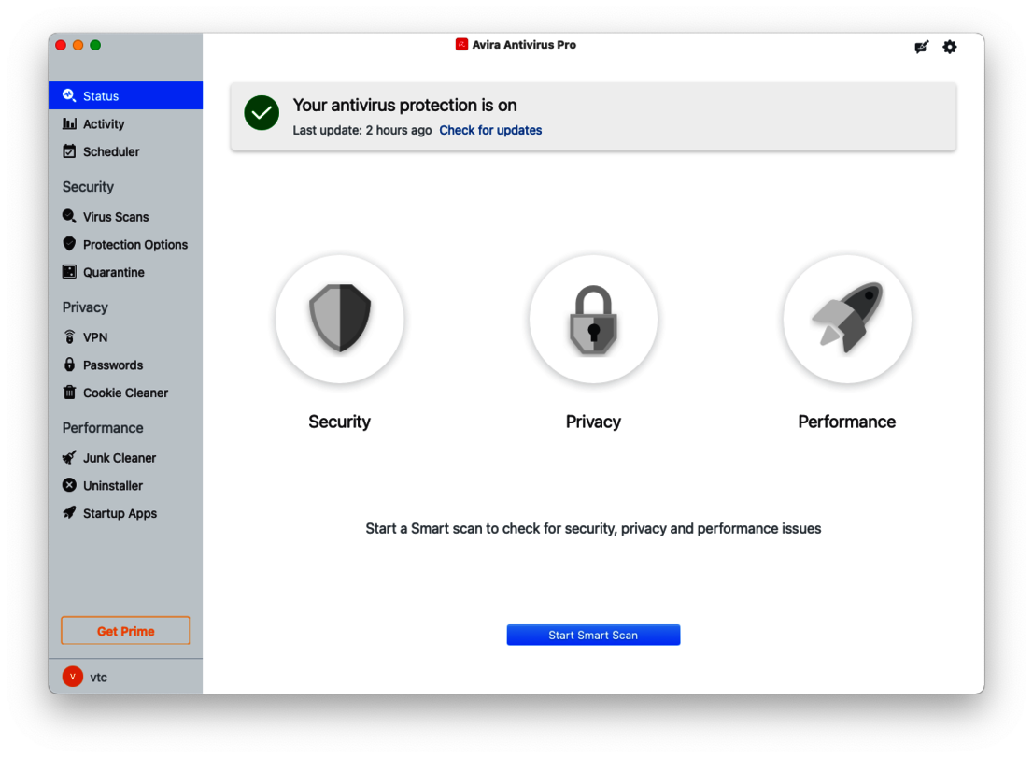This screenshot has width=1033, height=758.
Task: Open Protection Options
Action: [x=135, y=244]
